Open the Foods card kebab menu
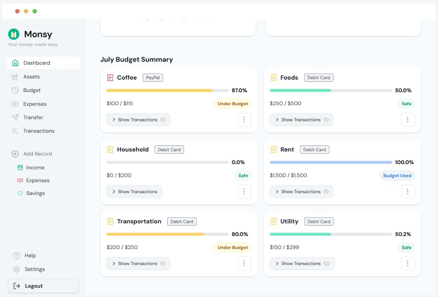 point(408,119)
